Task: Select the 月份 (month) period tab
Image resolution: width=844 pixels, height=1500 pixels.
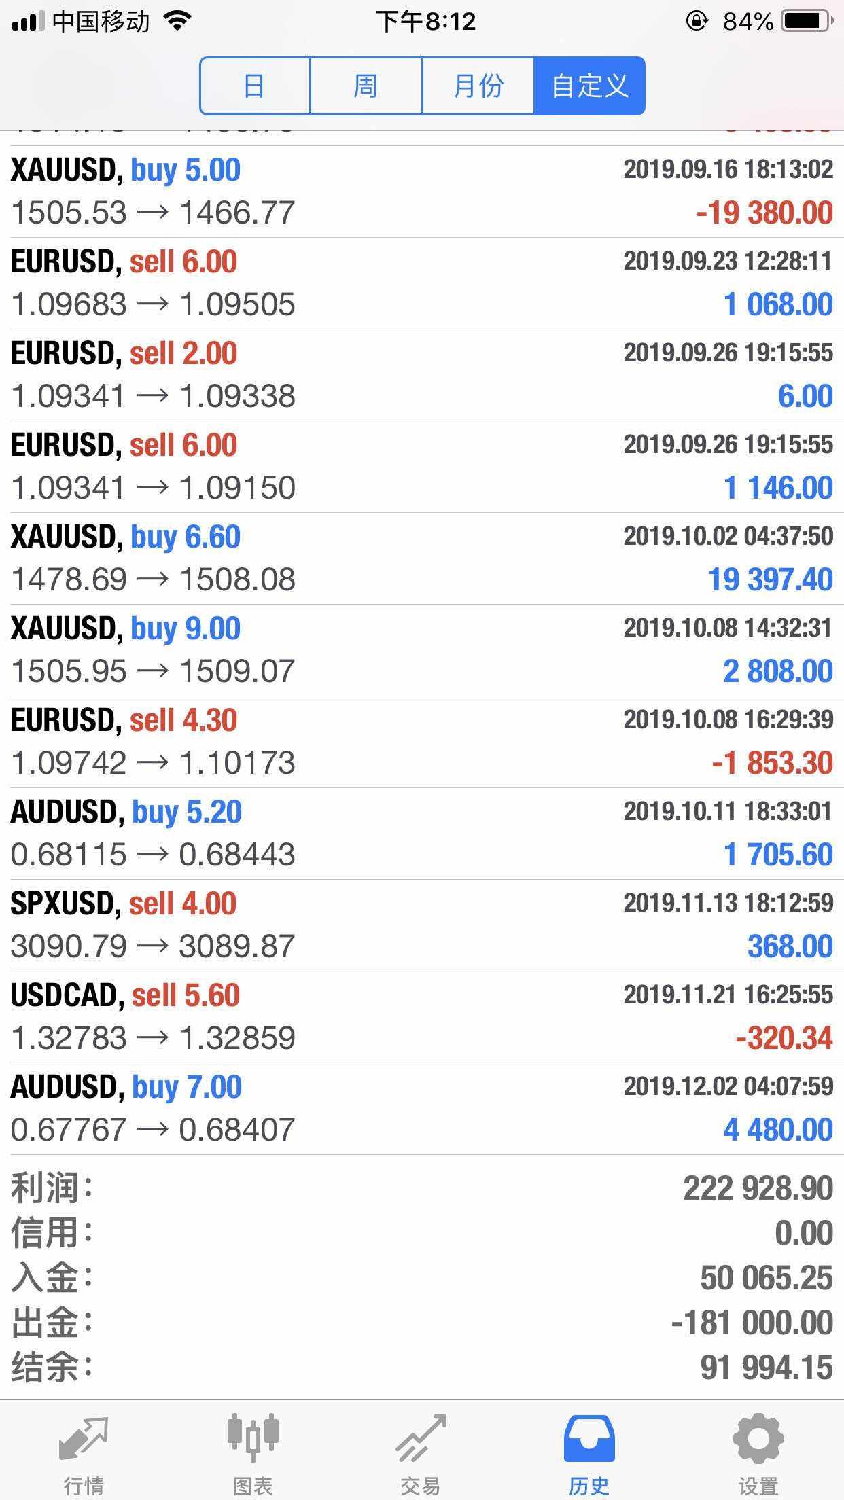Action: click(x=478, y=86)
